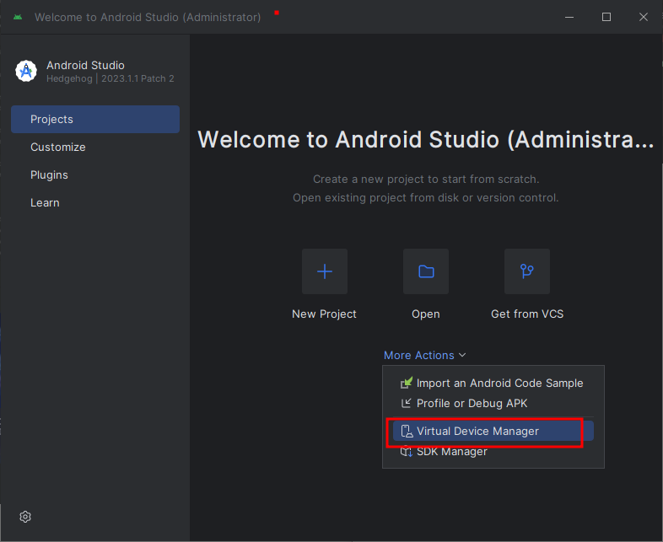Select Import an Android Code Sample
The width and height of the screenshot is (663, 542).
point(493,383)
